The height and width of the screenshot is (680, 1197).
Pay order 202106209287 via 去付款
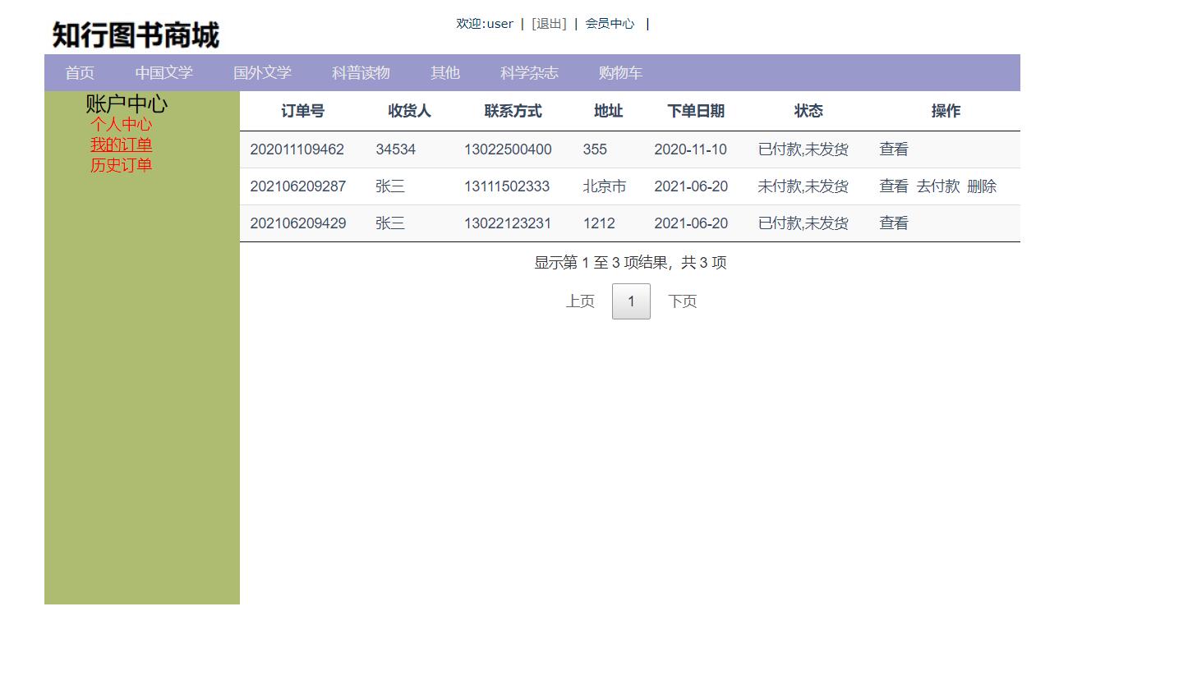pos(938,186)
